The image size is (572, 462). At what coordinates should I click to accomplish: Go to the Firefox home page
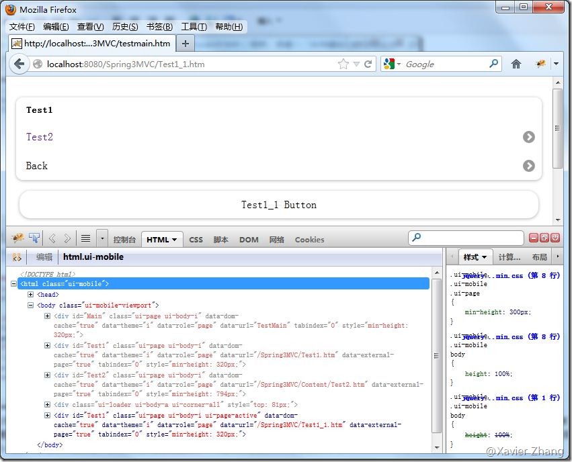click(516, 64)
